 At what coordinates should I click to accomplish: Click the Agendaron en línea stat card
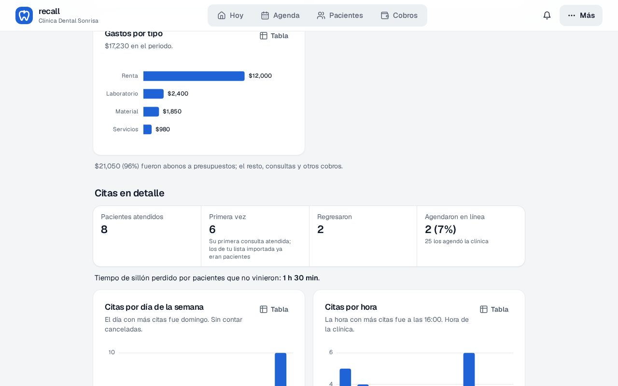[471, 236]
